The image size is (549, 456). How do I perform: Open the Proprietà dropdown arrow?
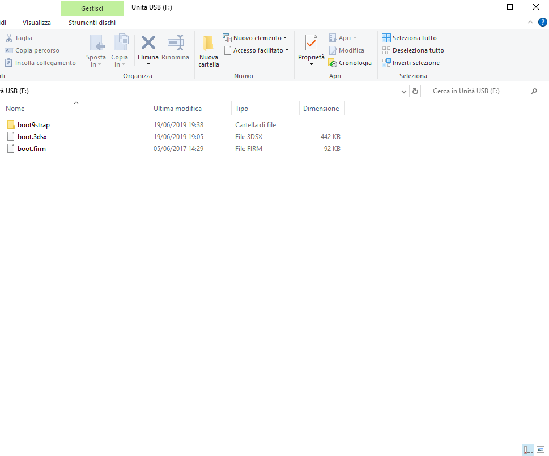(311, 64)
